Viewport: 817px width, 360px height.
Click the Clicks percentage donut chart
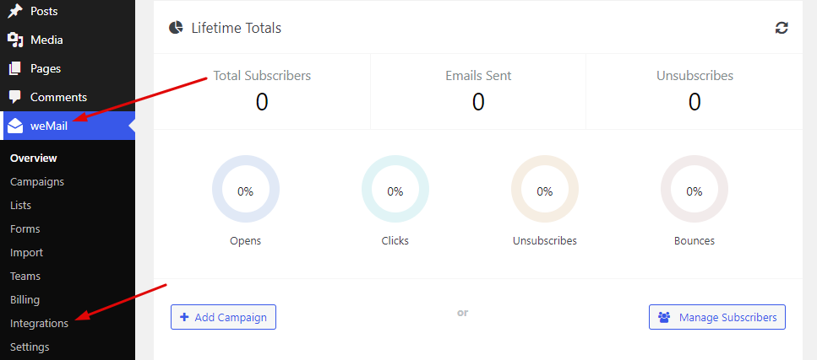[x=395, y=189]
